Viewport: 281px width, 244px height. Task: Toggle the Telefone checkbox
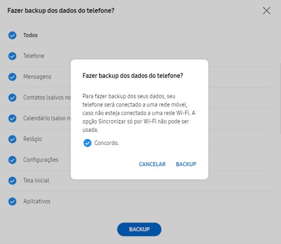click(12, 56)
